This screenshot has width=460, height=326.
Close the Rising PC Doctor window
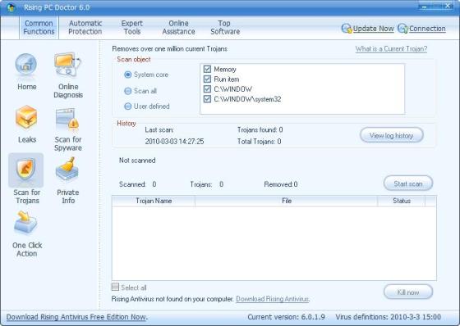click(448, 6)
